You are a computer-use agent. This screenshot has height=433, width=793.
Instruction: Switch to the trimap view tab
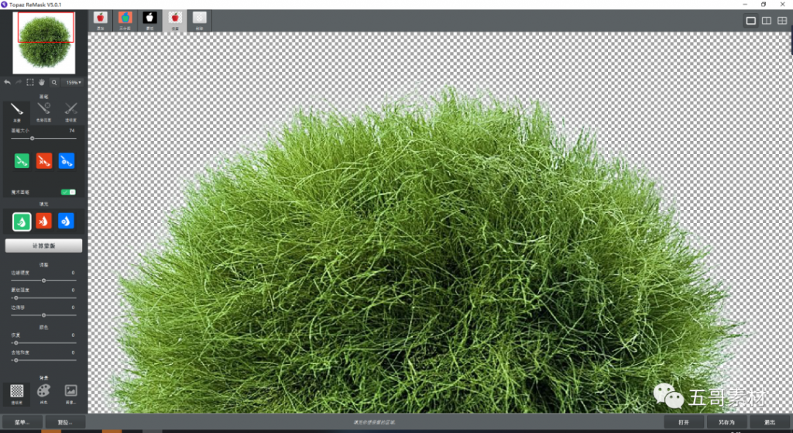(125, 21)
